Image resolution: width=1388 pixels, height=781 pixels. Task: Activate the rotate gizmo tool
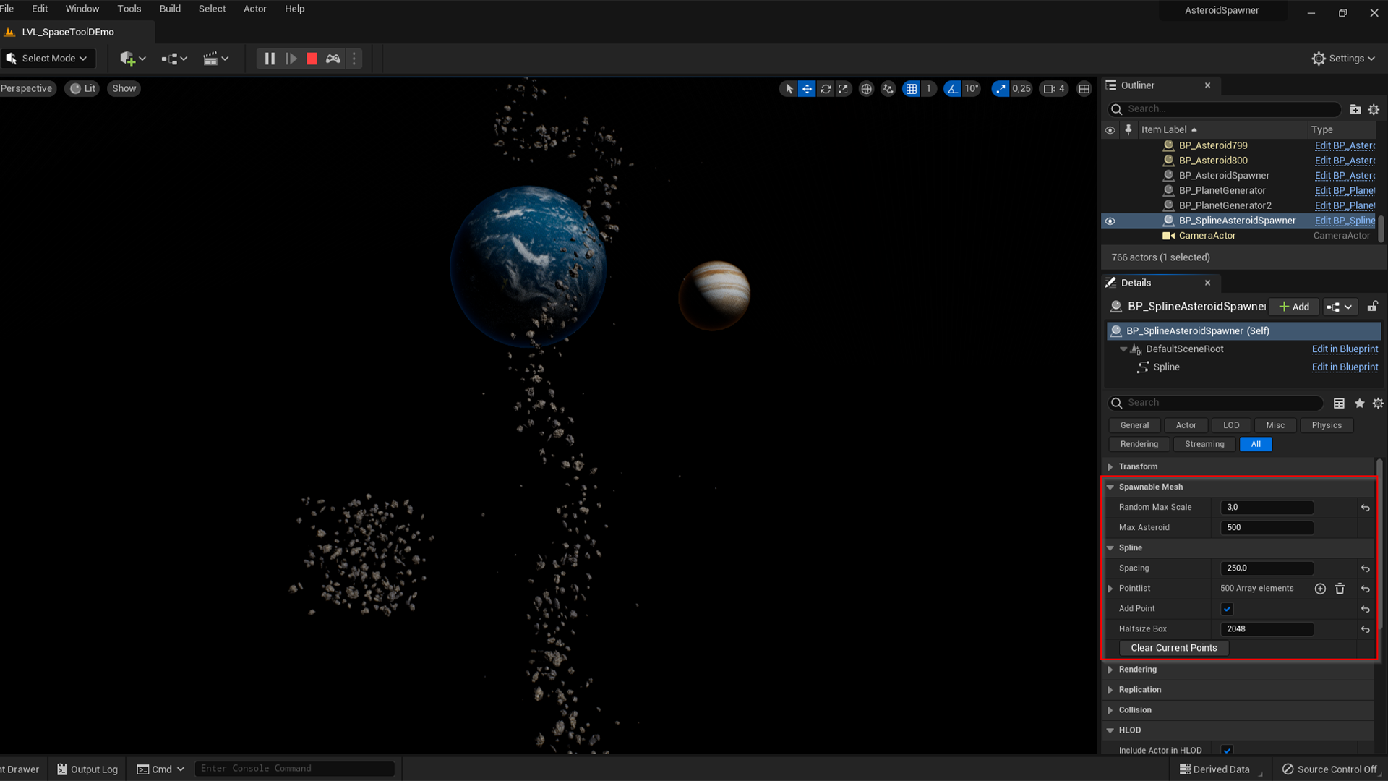click(826, 88)
